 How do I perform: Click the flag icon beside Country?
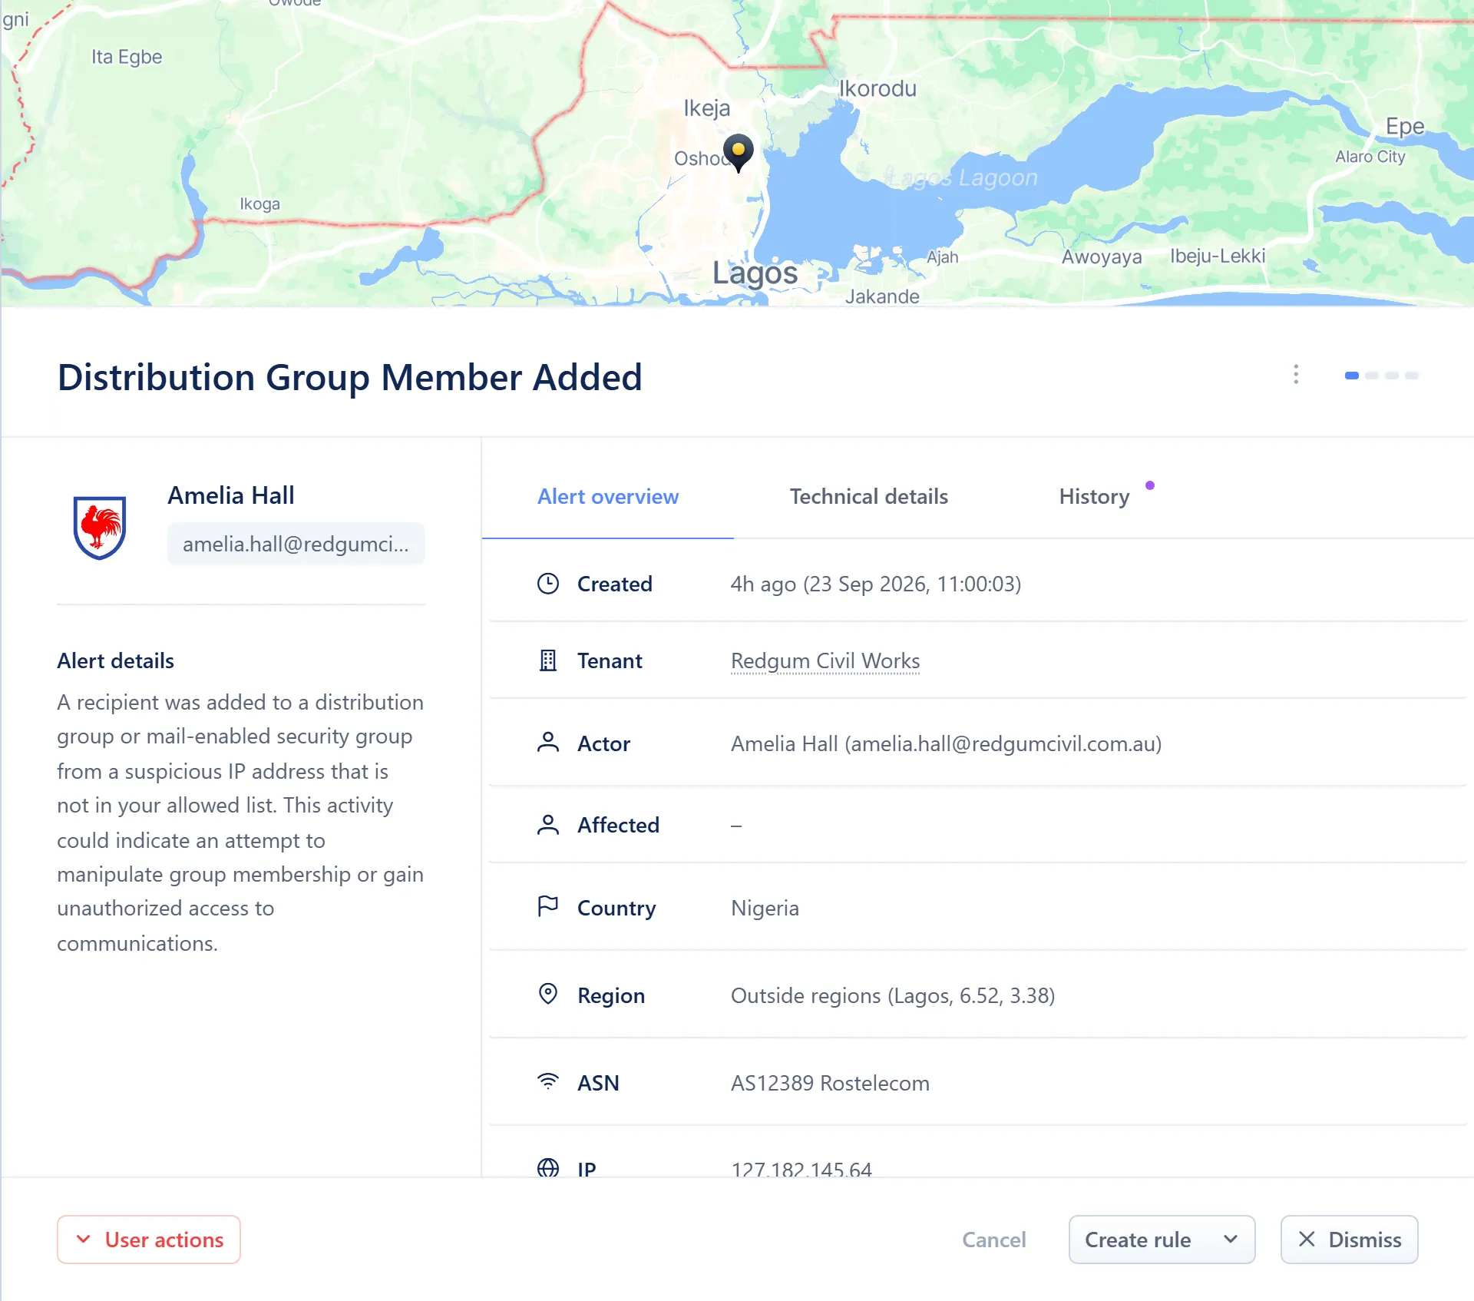click(x=548, y=907)
